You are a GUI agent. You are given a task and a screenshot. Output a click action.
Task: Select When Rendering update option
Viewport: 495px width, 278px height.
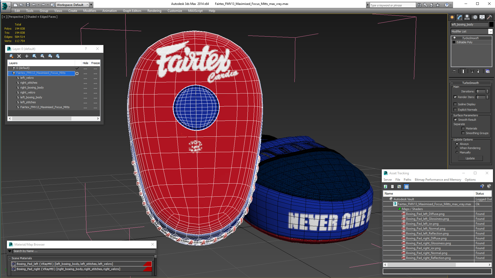tap(457, 148)
